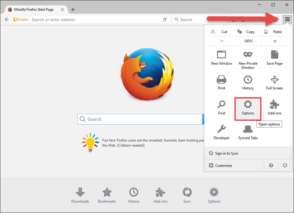Click the Firefox logo image
Screen dimensions: 294x213
pyautogui.click(x=147, y=74)
